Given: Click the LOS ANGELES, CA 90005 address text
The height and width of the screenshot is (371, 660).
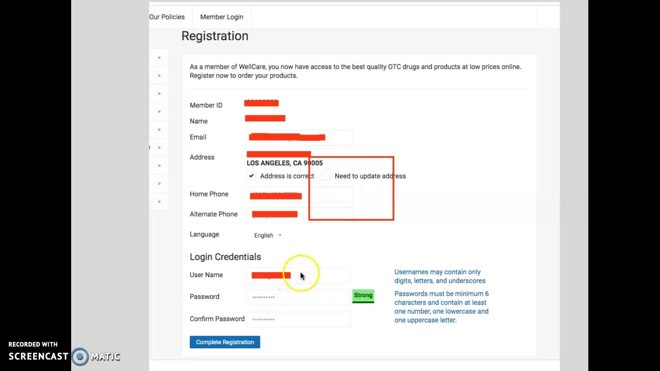Looking at the screenshot, I should tap(285, 163).
